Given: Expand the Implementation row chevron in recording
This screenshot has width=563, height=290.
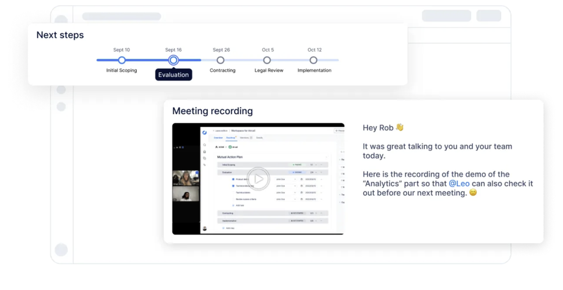Looking at the screenshot, I should 316,221.
